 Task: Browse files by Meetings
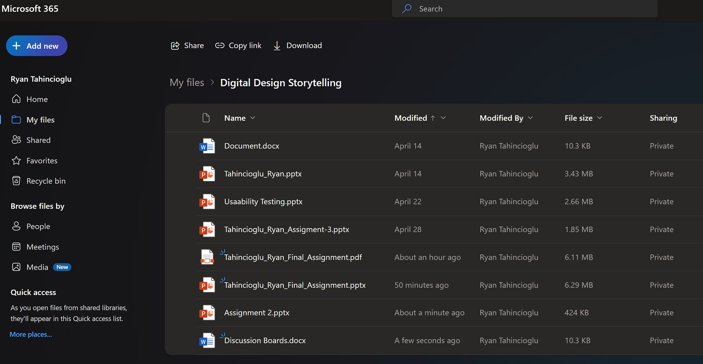click(x=42, y=247)
